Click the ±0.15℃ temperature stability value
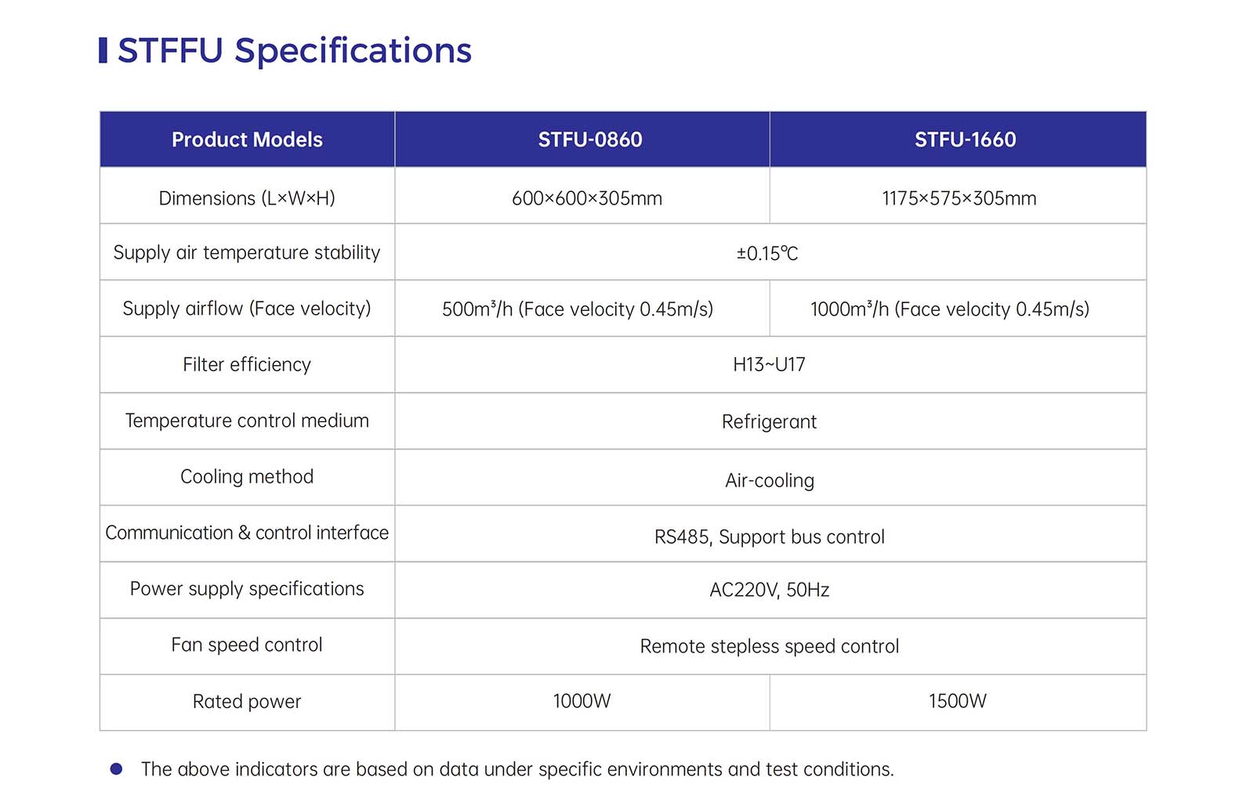The image size is (1254, 802). pyautogui.click(x=767, y=253)
